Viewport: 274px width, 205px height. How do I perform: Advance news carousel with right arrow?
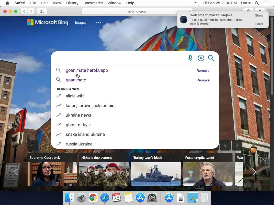(254, 172)
